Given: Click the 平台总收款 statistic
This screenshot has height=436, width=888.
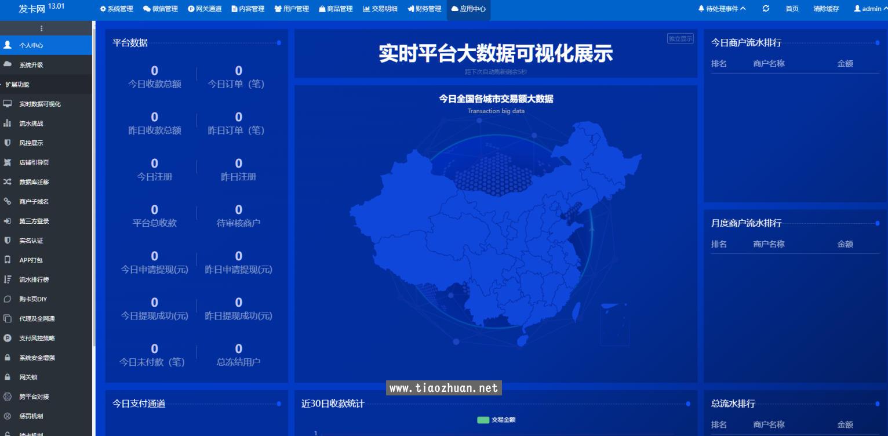Looking at the screenshot, I should point(154,216).
